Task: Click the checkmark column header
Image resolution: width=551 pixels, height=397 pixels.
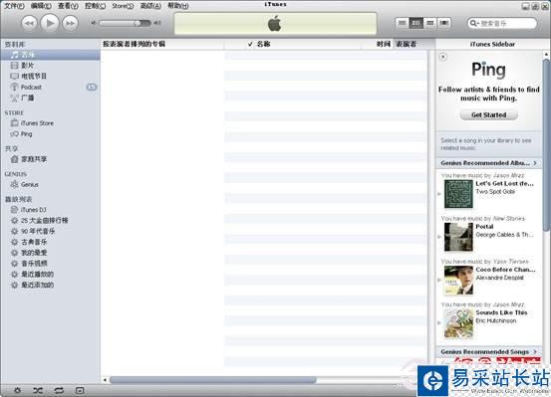Action: [x=250, y=44]
